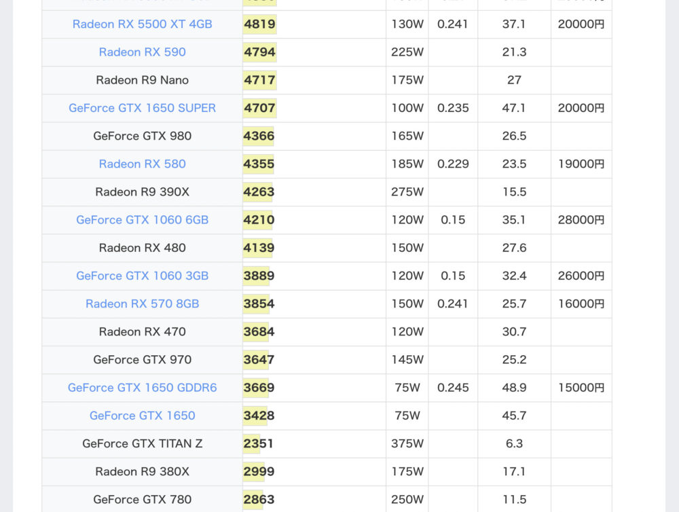The height and width of the screenshot is (512, 679).
Task: Click the score 3889 value
Action: (x=259, y=276)
